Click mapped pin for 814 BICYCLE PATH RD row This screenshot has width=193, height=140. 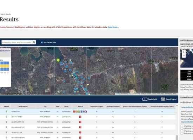coord(6,122)
